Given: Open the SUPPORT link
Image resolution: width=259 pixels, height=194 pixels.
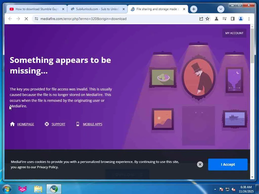Looking at the screenshot, I should pos(58,124).
